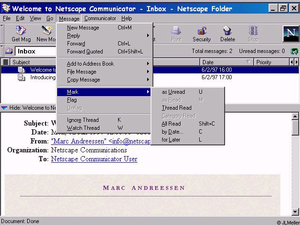Image resolution: width=300 pixels, height=225 pixels.
Task: Select the 6/2/97 17:00 message row
Action: [x=150, y=77]
